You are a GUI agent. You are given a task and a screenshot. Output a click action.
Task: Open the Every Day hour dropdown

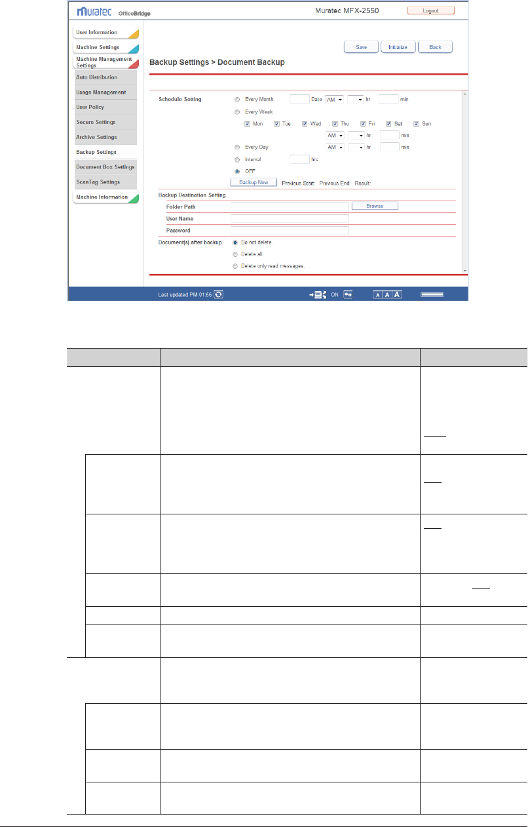pos(355,147)
